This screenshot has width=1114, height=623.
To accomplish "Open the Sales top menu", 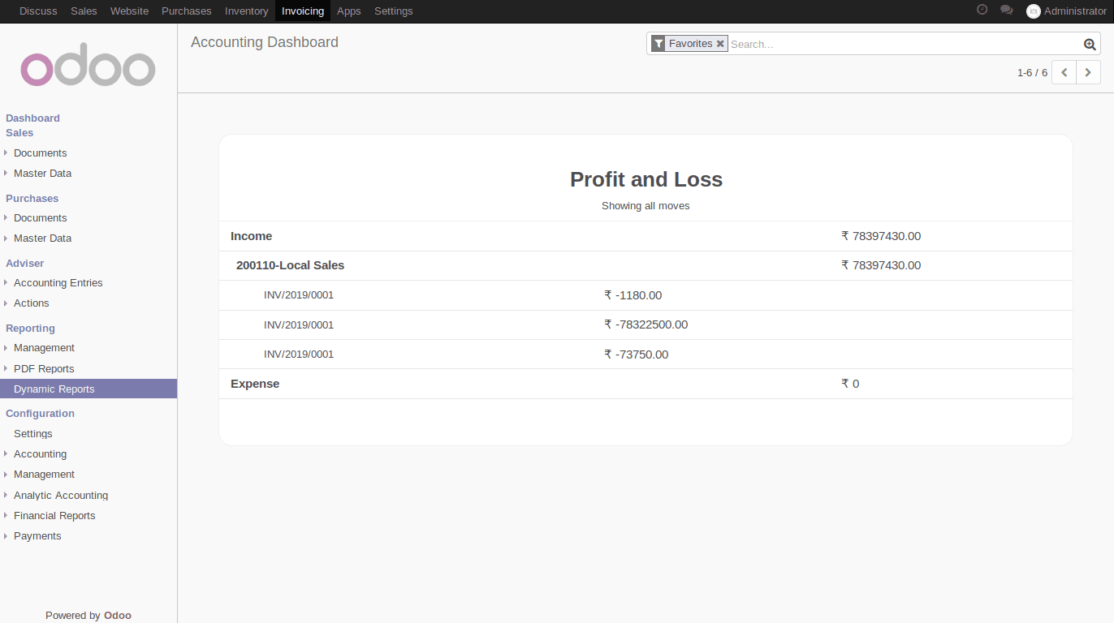I will 84,11.
